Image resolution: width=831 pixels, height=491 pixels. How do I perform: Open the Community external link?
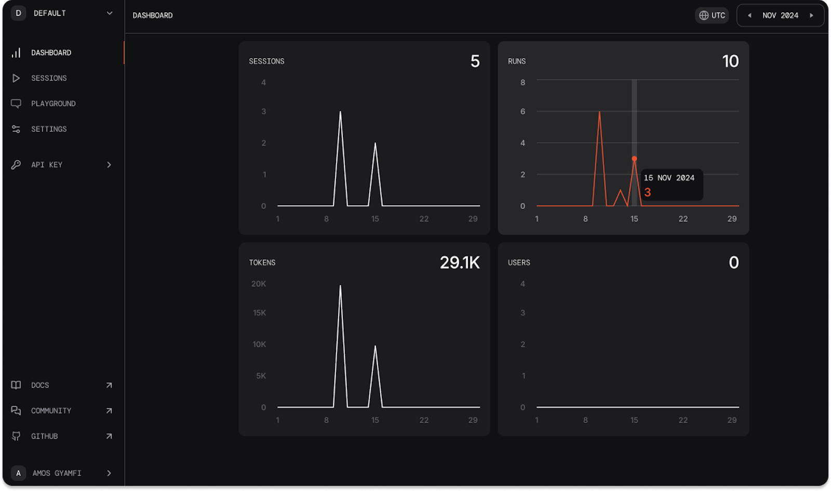tap(109, 410)
